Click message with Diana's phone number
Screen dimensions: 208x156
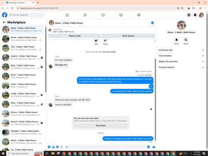(x=72, y=100)
